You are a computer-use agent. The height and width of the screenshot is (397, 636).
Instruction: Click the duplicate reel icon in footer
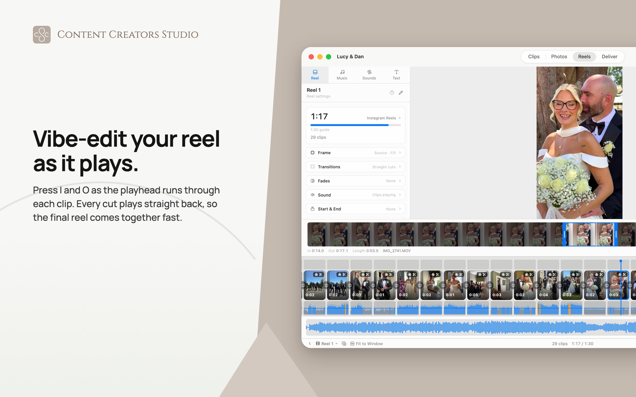(x=344, y=344)
